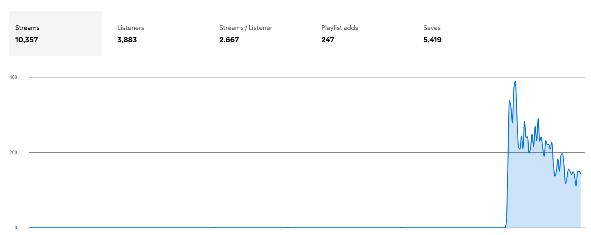Click the middle small bump on the baseline

click(288, 227)
